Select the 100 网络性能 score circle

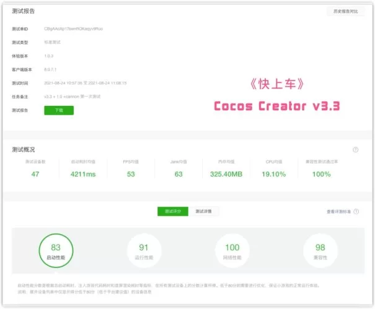coord(232,251)
